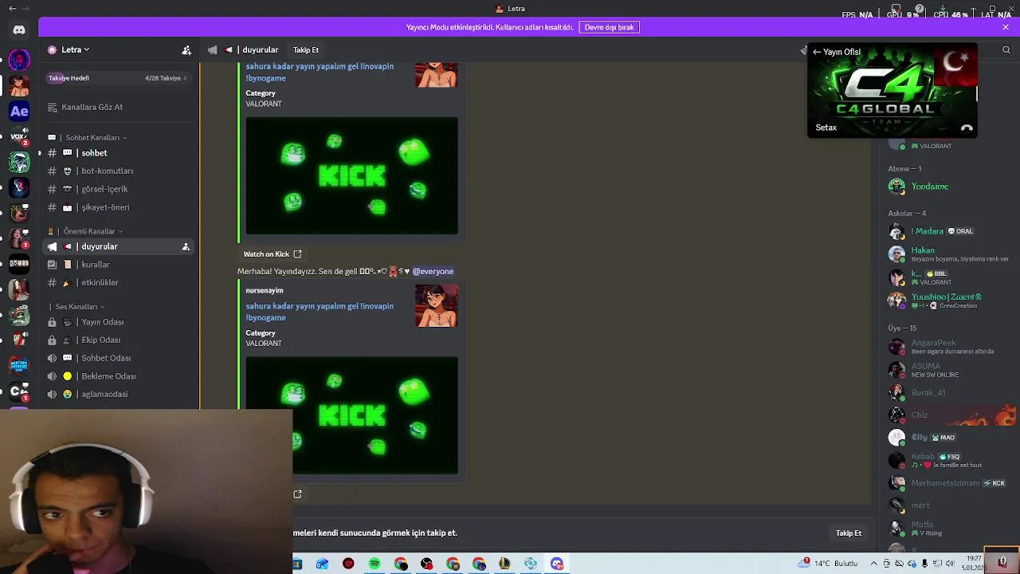Click the speaker icon left of channel header
The image size is (1020, 574).
pyautogui.click(x=212, y=49)
